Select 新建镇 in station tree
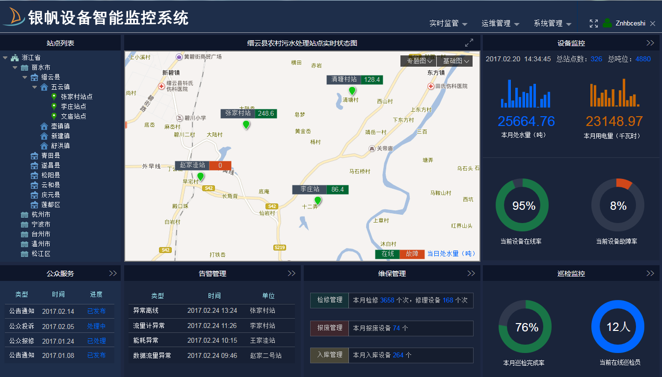Image resolution: width=662 pixels, height=377 pixels. pos(60,136)
